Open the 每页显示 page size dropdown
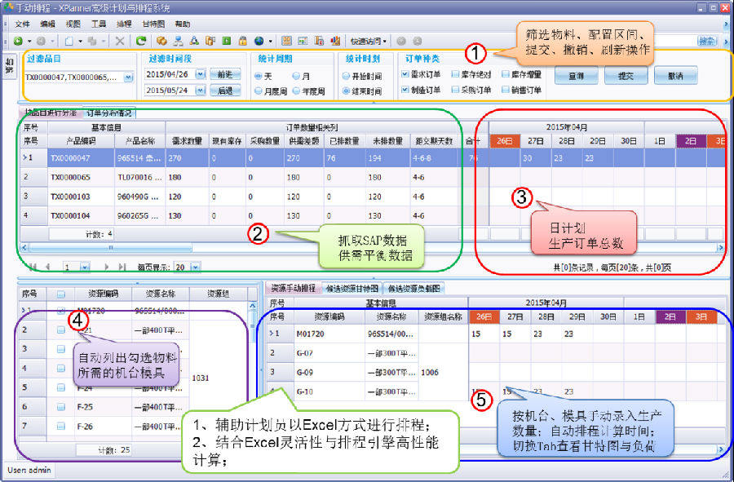The image size is (734, 482). pos(195,267)
